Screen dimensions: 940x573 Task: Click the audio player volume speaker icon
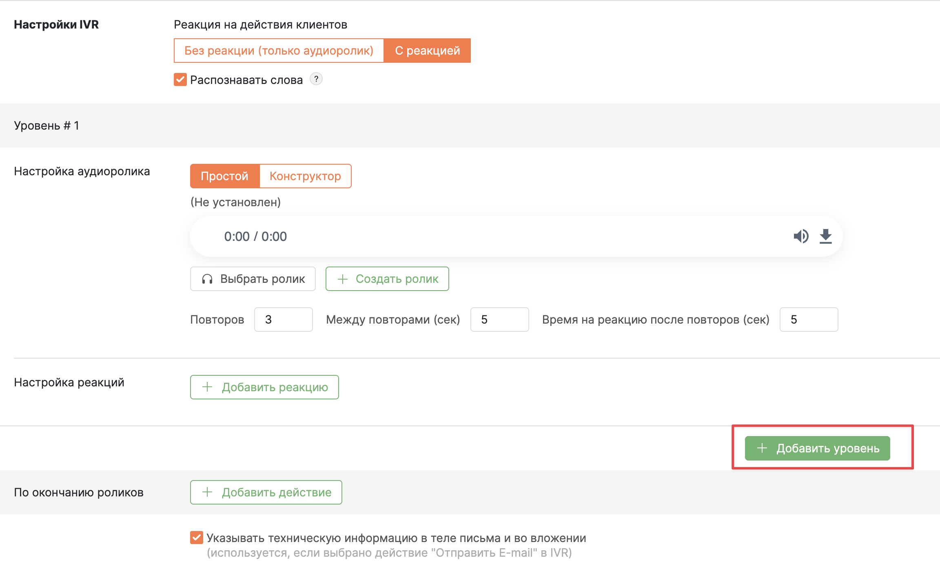tap(801, 236)
